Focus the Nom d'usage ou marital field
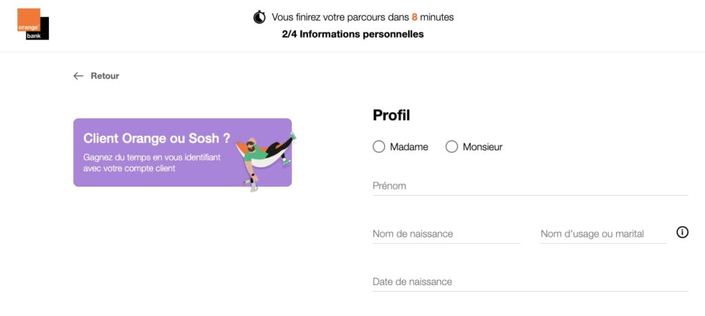705x316 pixels. [x=603, y=234]
